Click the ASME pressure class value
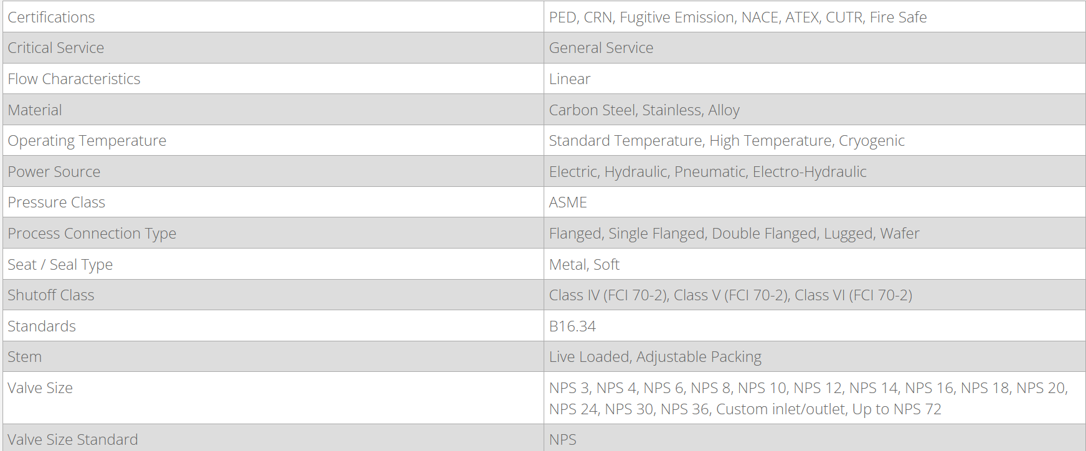This screenshot has width=1086, height=451. (x=568, y=202)
